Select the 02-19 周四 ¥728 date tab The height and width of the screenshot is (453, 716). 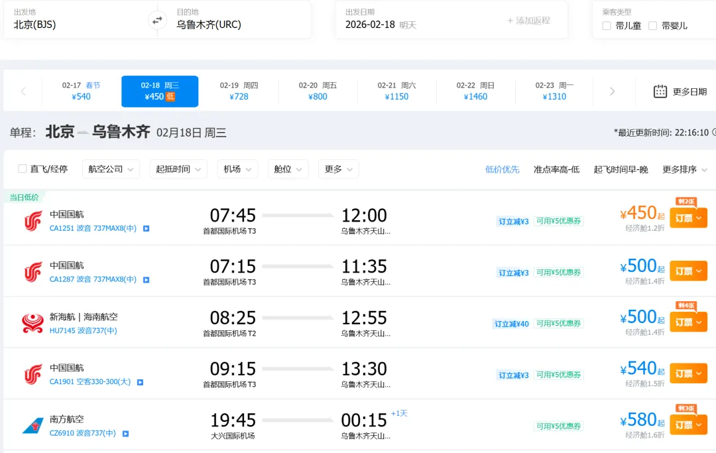[x=239, y=92]
